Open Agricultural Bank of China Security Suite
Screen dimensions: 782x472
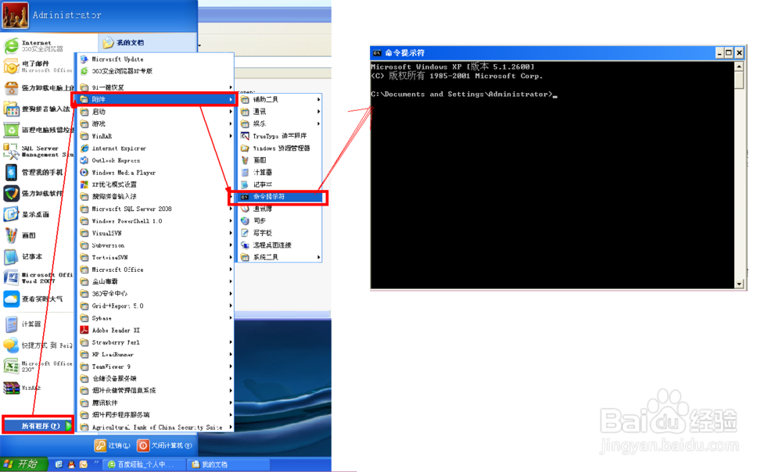[156, 427]
